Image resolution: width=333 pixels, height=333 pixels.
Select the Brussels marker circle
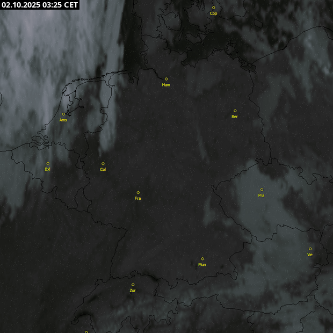[x=48, y=163]
